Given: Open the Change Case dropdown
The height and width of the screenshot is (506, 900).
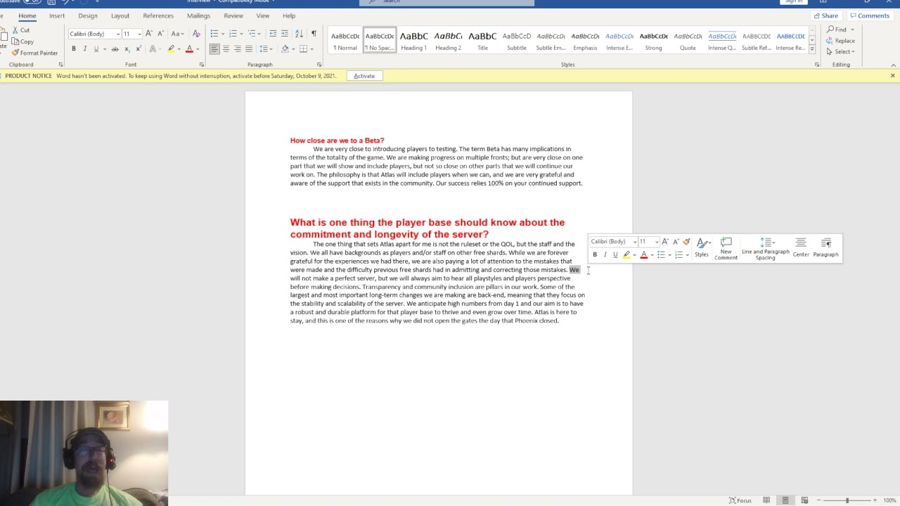Looking at the screenshot, I should [177, 34].
